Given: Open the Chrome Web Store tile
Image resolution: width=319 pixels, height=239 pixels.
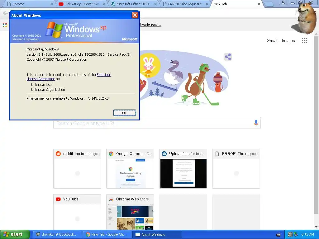Looking at the screenshot, I should click(x=130, y=212).
